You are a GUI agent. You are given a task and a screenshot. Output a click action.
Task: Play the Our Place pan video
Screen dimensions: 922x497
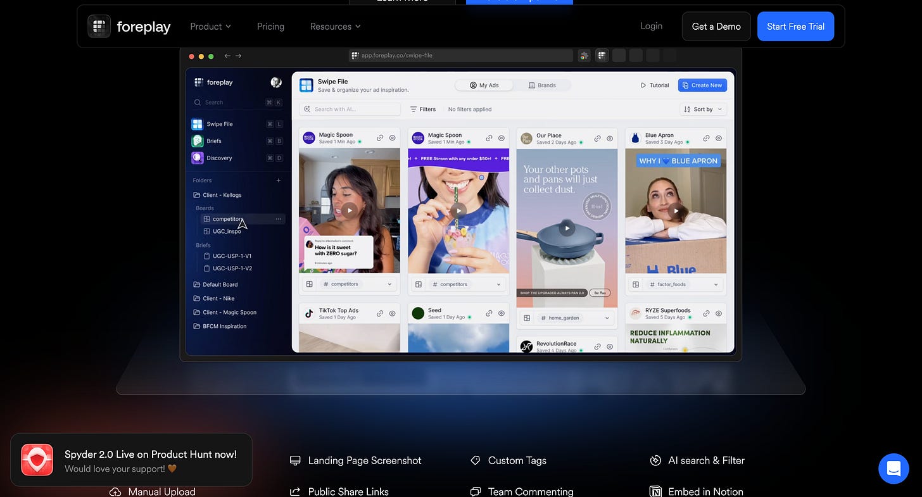tap(567, 228)
